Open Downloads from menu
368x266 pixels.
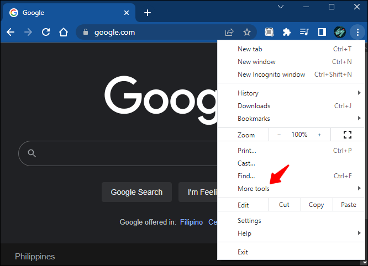[x=291, y=106]
